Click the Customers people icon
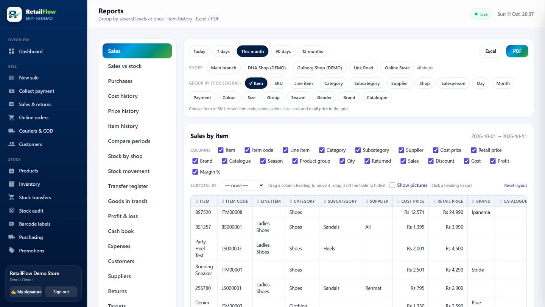 (12, 144)
